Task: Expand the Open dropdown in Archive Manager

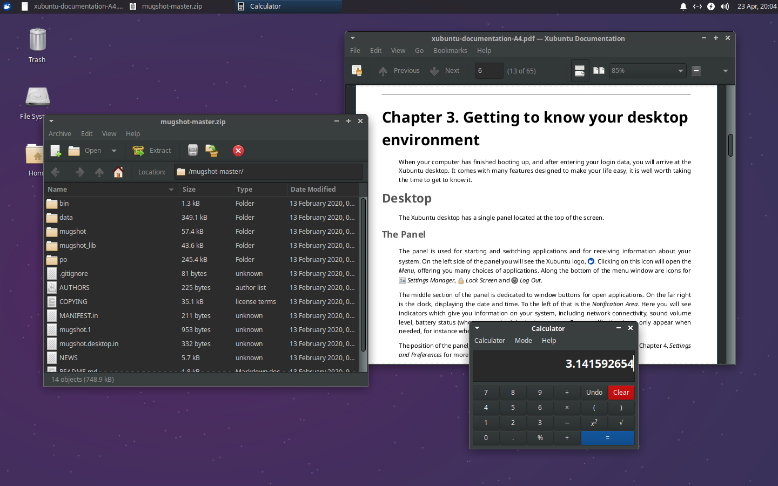Action: [113, 151]
